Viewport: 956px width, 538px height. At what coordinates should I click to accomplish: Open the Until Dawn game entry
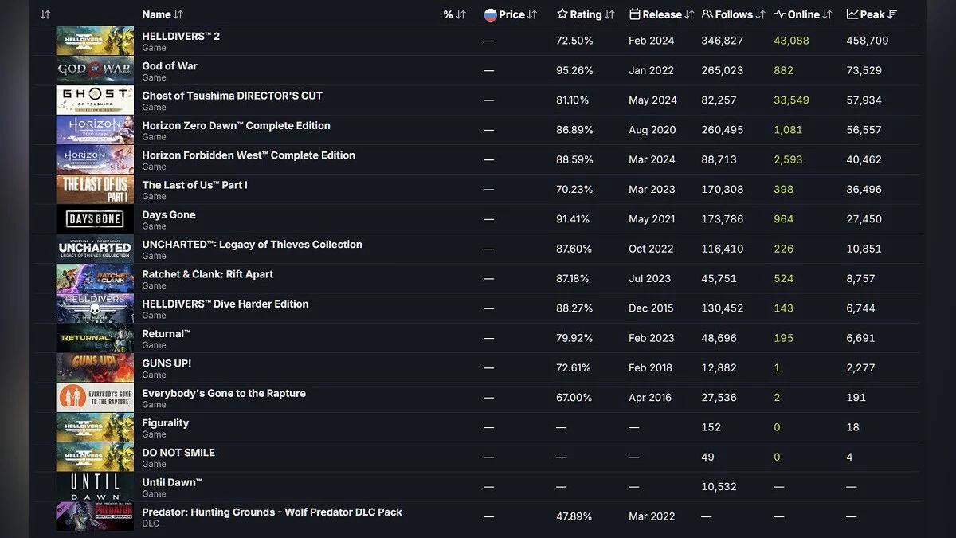[x=172, y=482]
